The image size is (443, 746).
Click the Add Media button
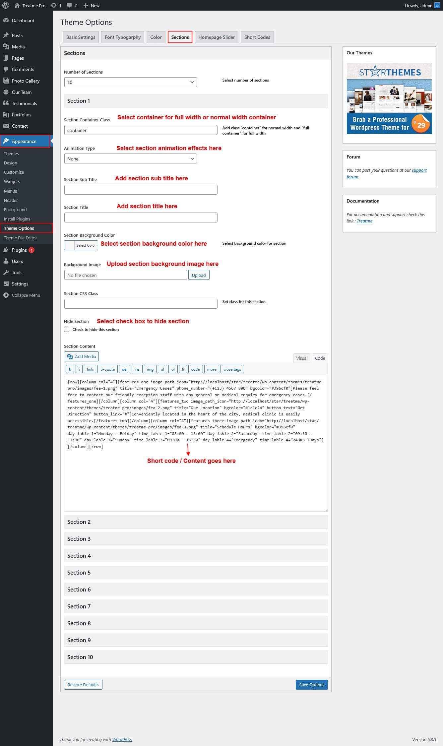tap(82, 356)
